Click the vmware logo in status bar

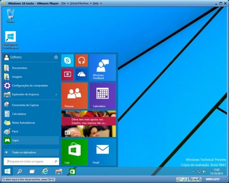tap(212, 179)
